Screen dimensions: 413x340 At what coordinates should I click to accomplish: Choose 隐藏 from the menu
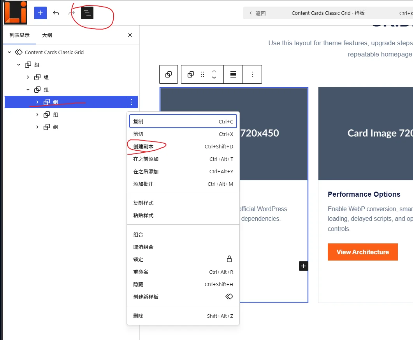coord(183,284)
